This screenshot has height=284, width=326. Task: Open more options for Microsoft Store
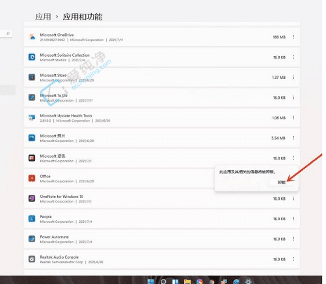293,78
